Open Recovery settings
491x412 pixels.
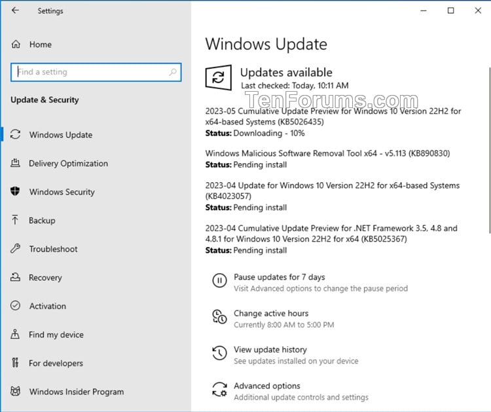tap(45, 278)
